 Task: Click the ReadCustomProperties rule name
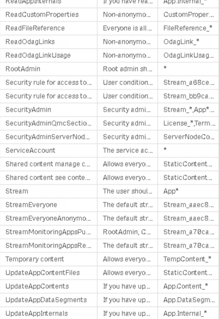(42, 15)
